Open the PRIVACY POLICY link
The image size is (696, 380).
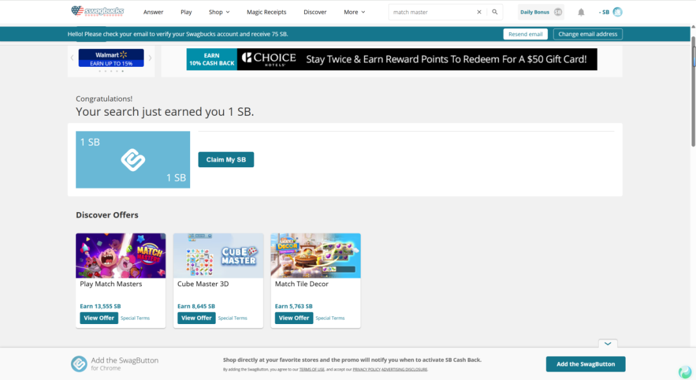[367, 369]
